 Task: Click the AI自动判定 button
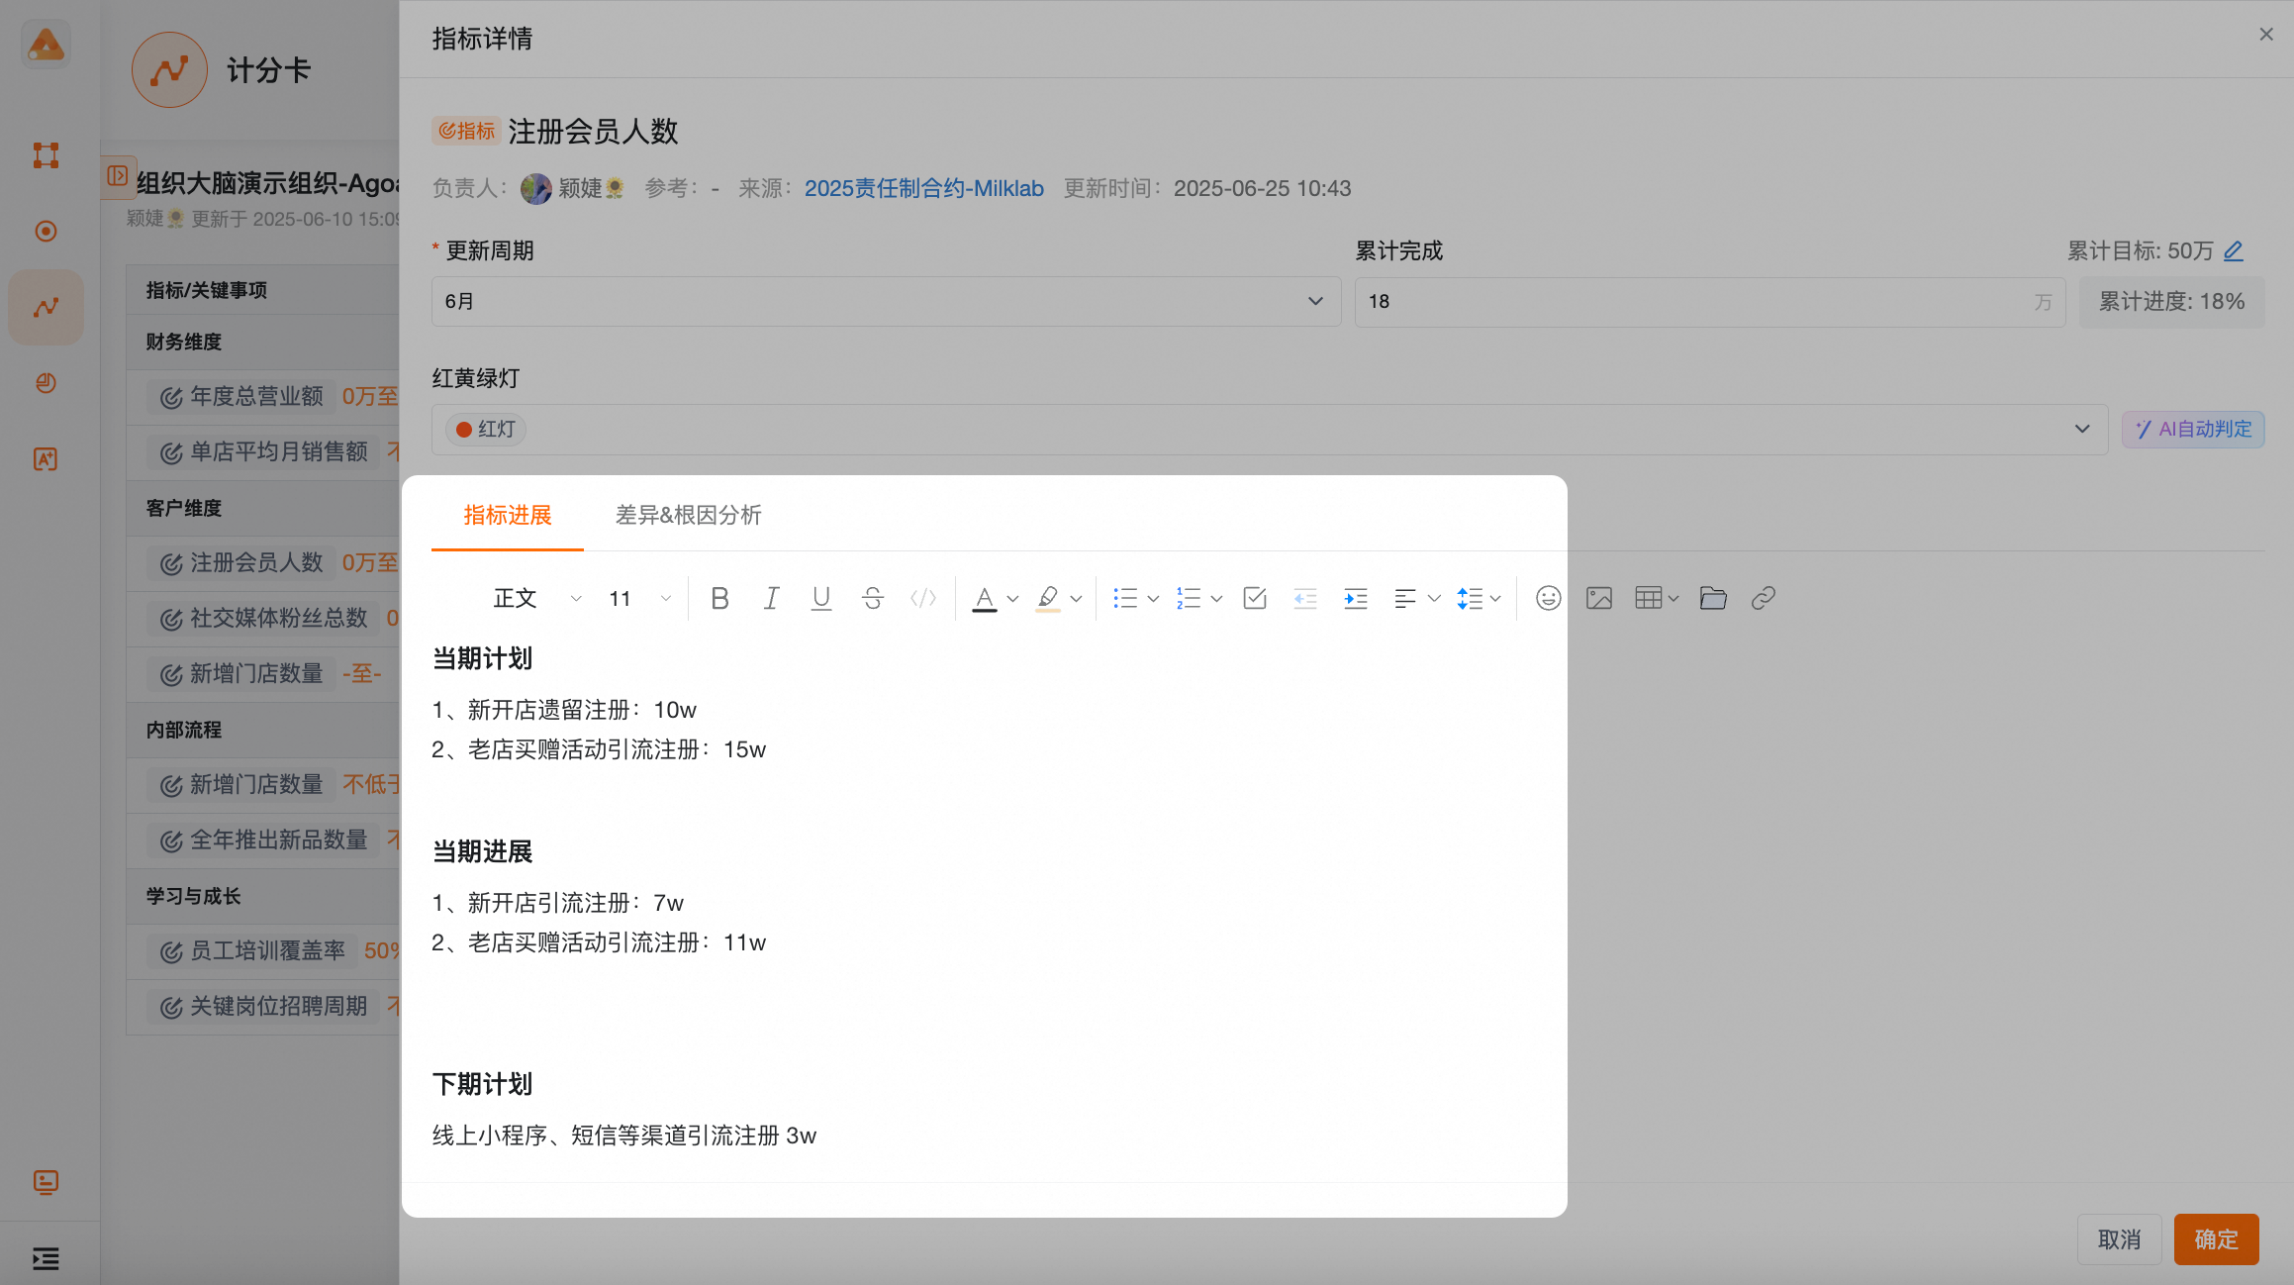2193,429
